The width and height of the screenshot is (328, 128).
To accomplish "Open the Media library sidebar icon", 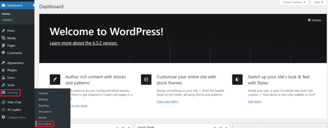I will click(x=3, y=38).
